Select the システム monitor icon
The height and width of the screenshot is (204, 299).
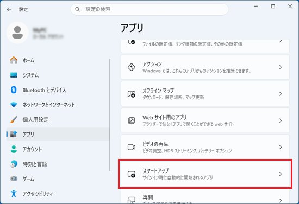click(x=14, y=75)
